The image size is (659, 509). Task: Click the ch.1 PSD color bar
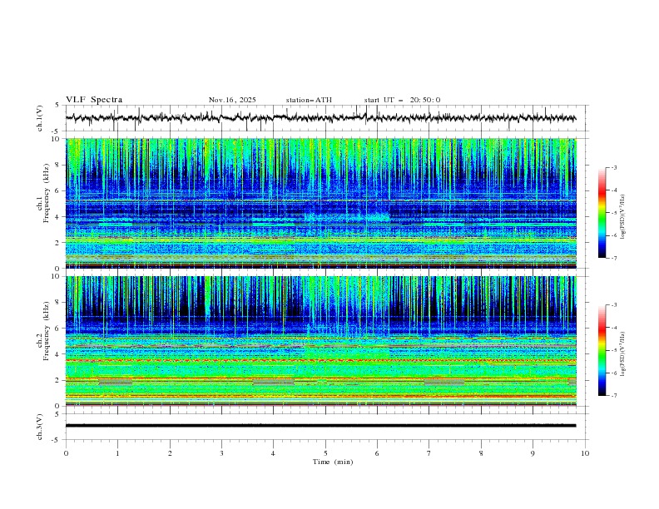point(602,213)
